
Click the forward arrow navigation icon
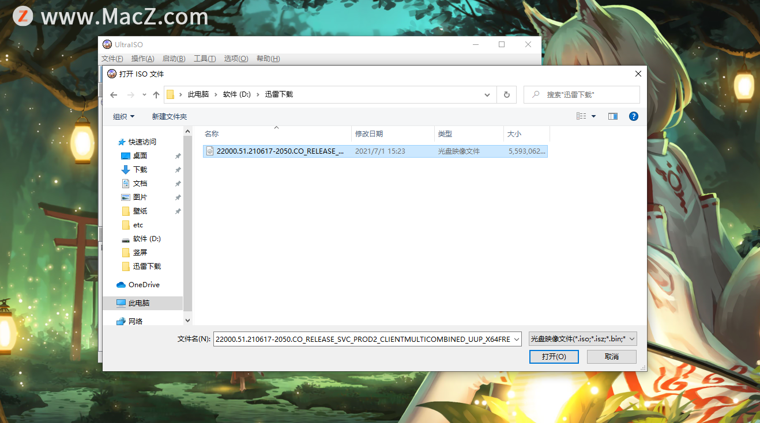[131, 95]
